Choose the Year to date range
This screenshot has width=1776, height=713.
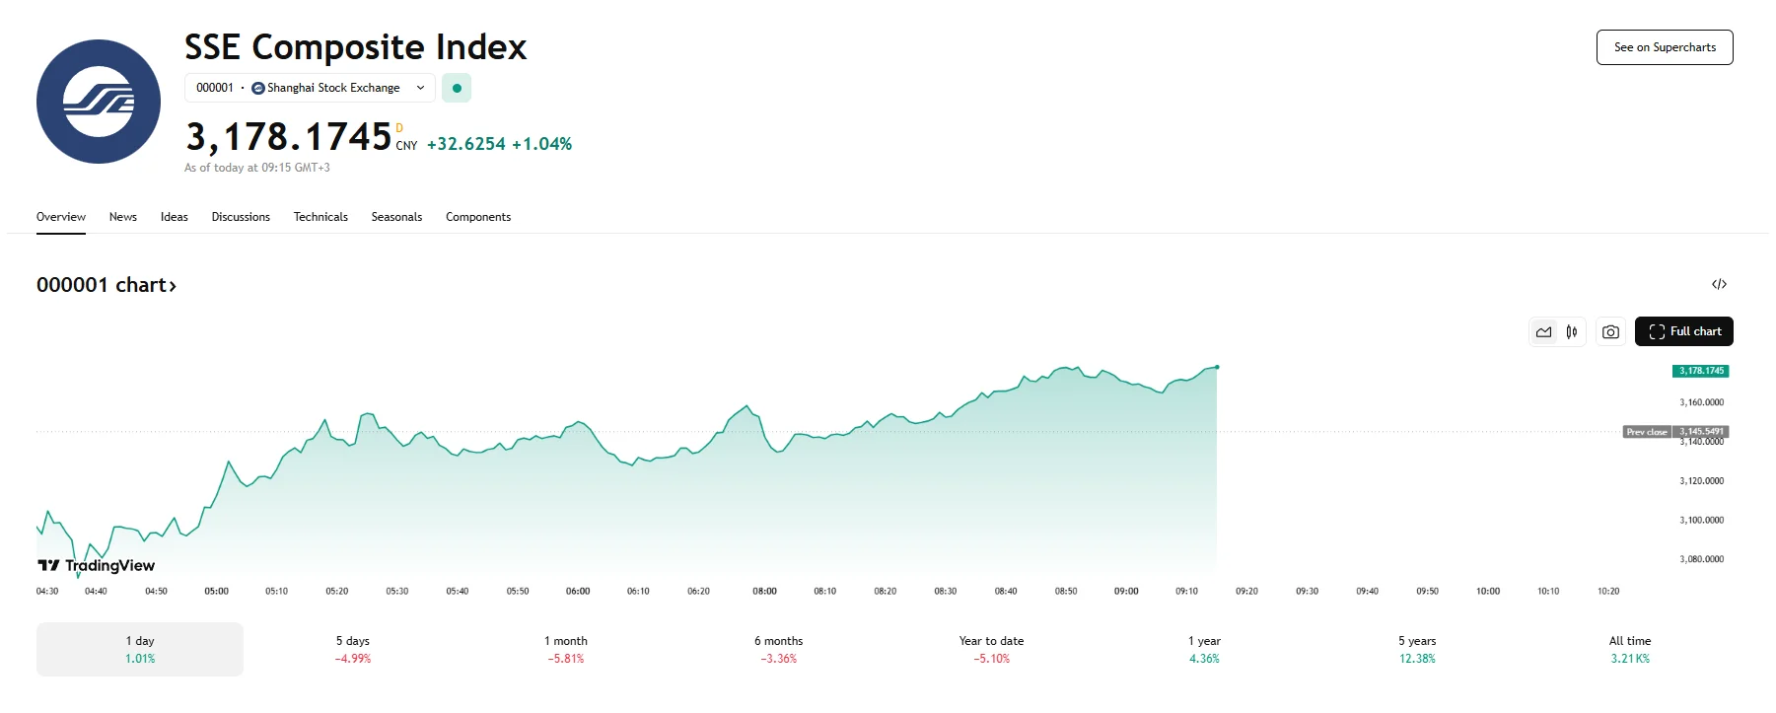coord(991,649)
